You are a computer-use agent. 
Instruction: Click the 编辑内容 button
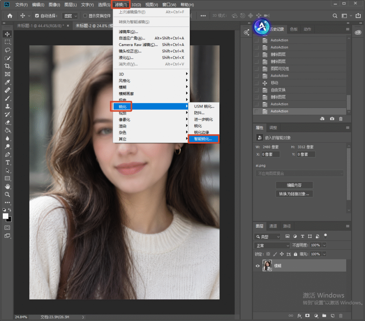(x=294, y=185)
